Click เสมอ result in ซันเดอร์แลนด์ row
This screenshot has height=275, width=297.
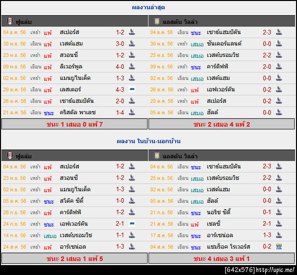click(197, 45)
